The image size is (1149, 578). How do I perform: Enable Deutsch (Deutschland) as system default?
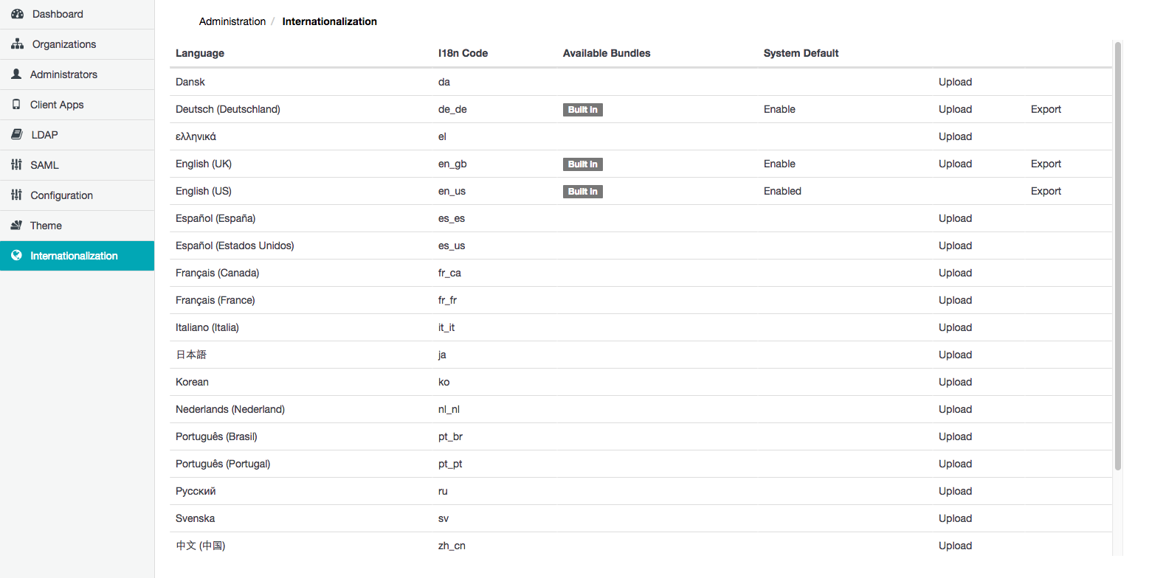pyautogui.click(x=779, y=109)
